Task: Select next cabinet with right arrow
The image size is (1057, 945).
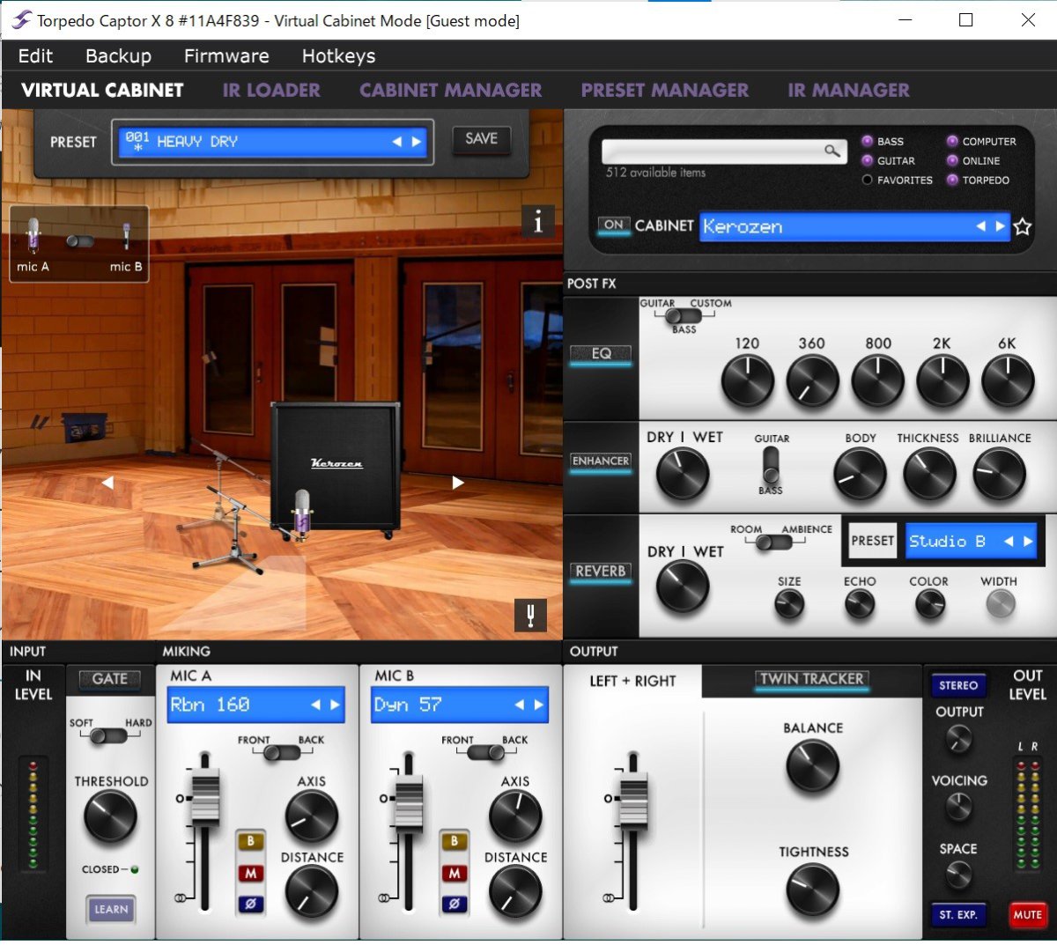Action: (1000, 226)
